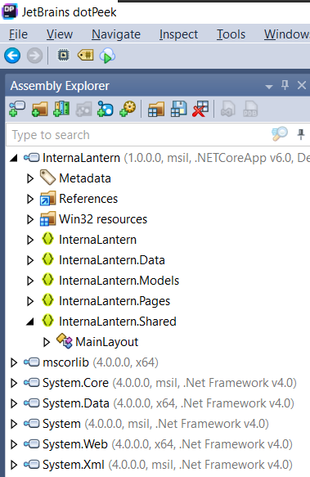
Task: Toggle auto-hide pin on Assembly Explorer header
Action: (285, 85)
